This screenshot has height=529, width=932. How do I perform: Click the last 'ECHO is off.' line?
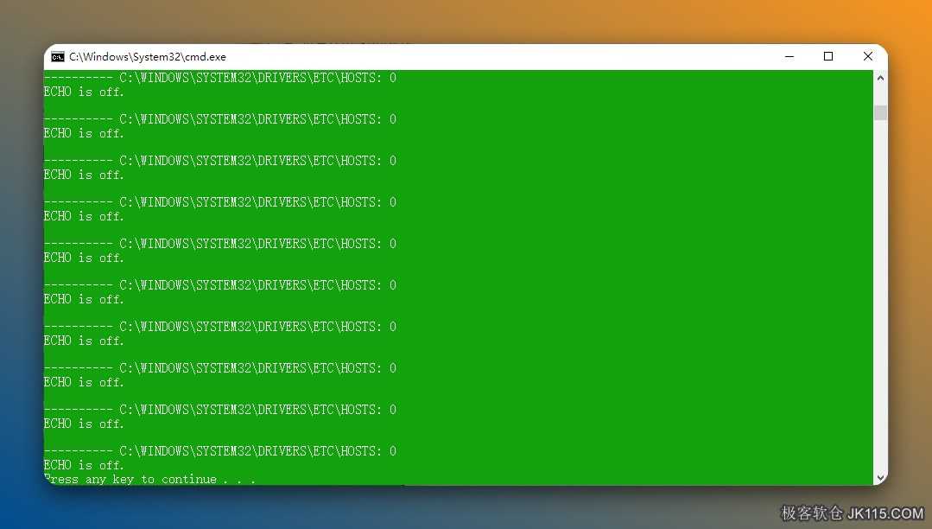(84, 465)
